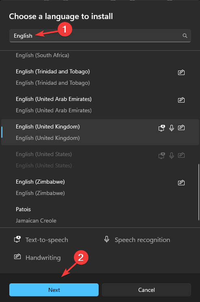Click the Handwriting legend icon
The width and height of the screenshot is (200, 302).
(x=17, y=257)
